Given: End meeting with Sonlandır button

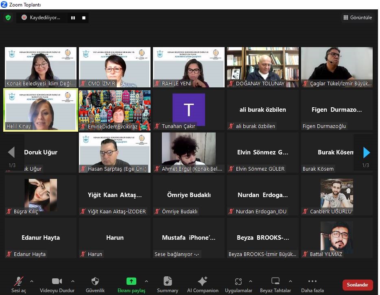Looking at the screenshot, I should pyautogui.click(x=358, y=285).
